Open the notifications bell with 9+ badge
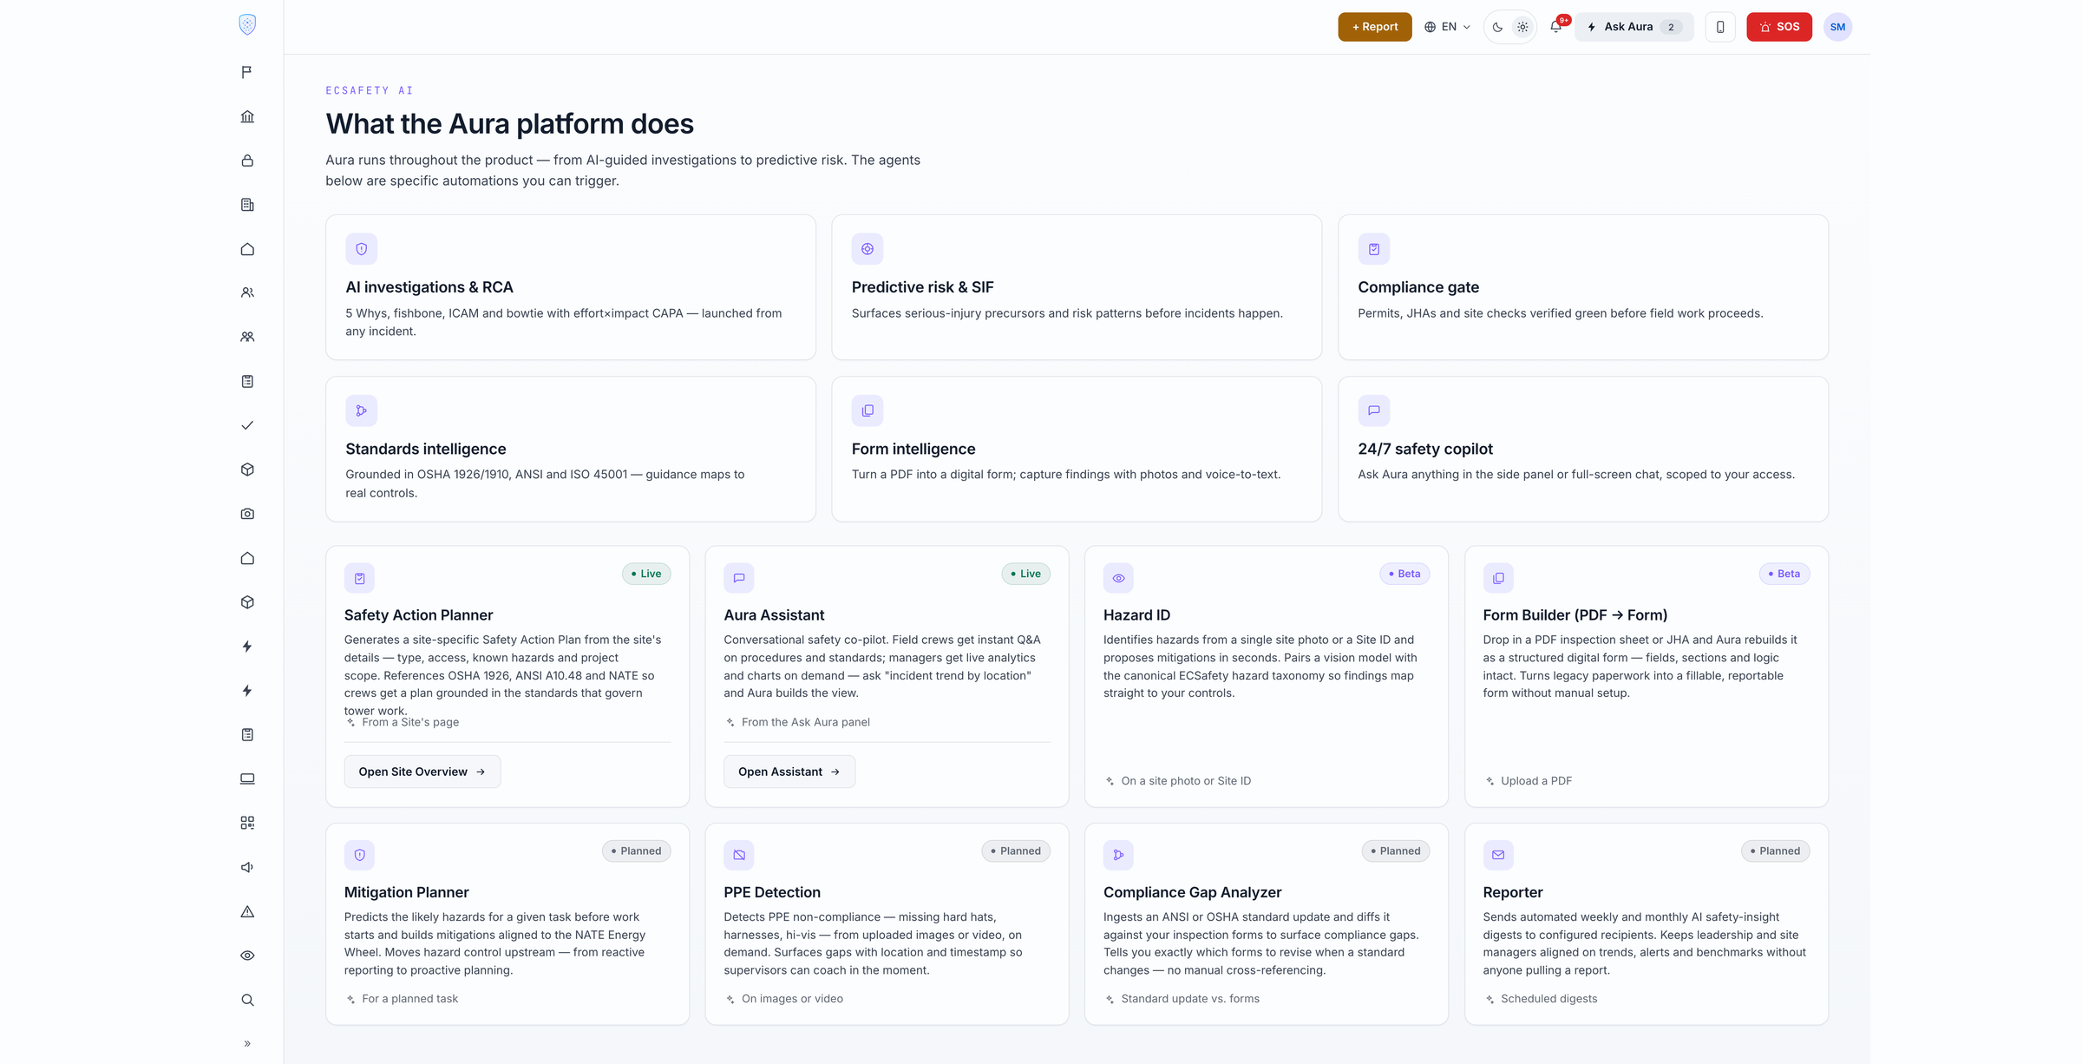 pos(1556,27)
